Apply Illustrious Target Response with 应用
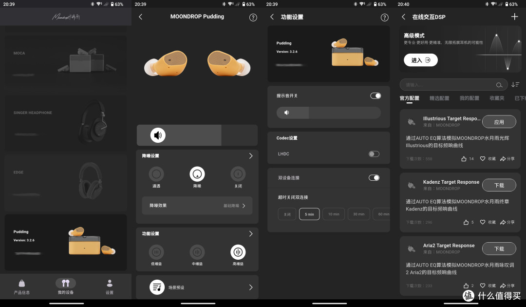The image size is (526, 307). [x=499, y=122]
